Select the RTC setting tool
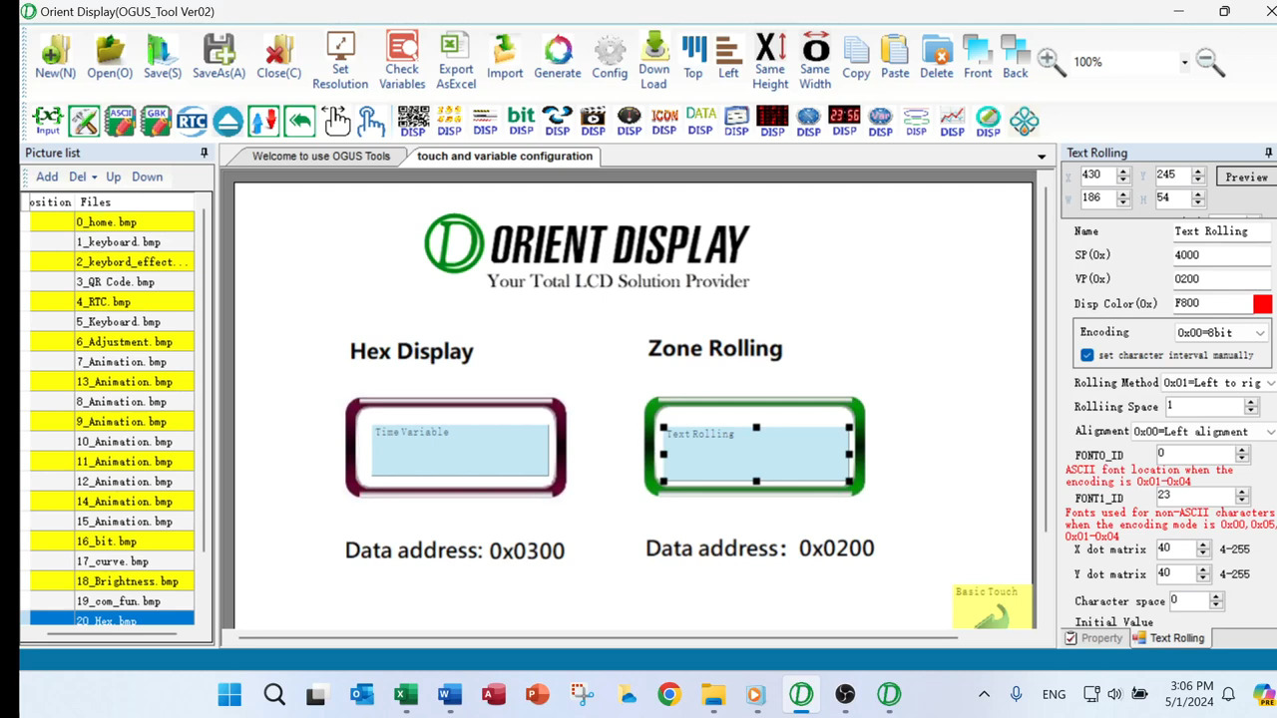Screen dimensions: 1277x718 pos(192,121)
